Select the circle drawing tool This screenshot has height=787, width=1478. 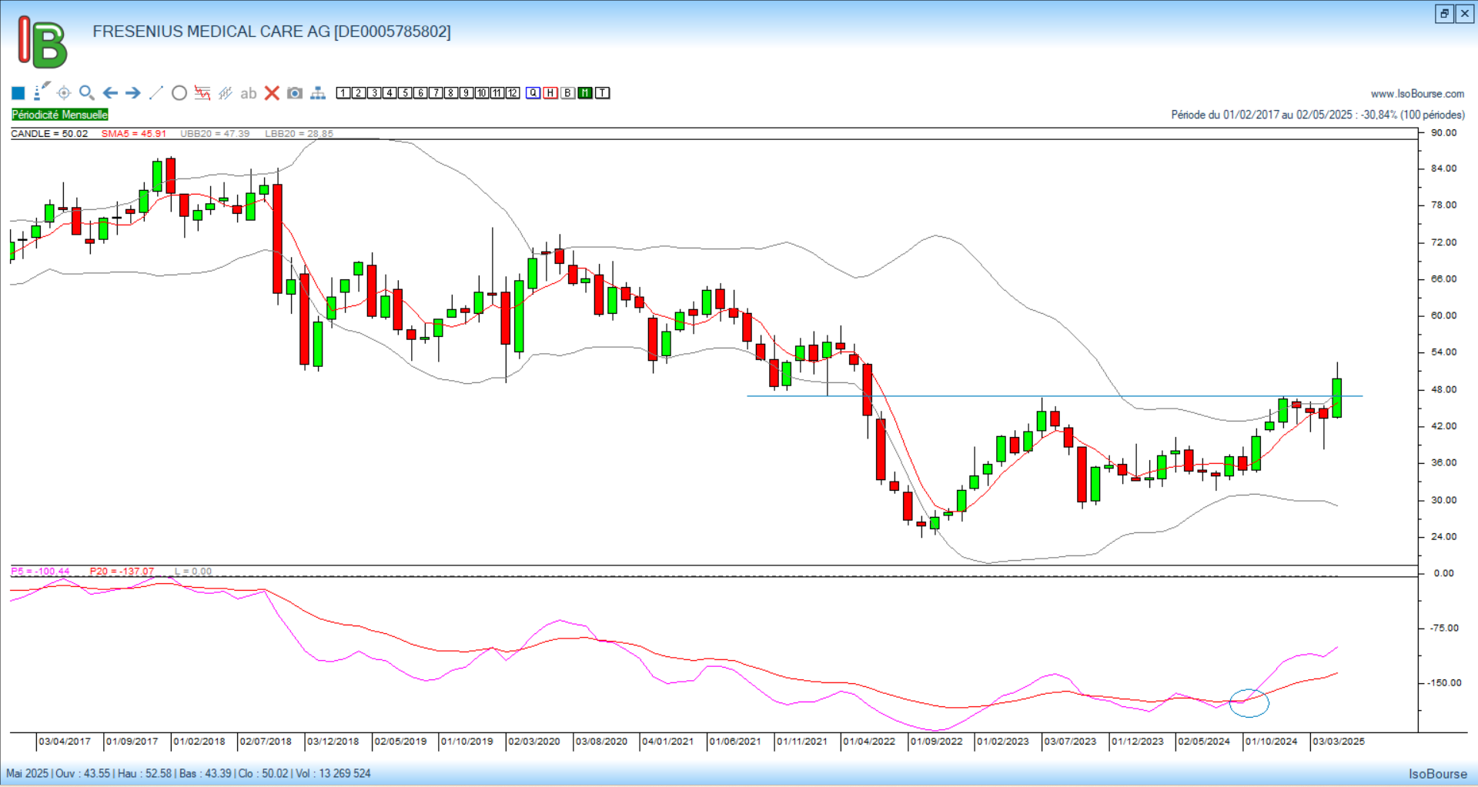pyautogui.click(x=179, y=93)
